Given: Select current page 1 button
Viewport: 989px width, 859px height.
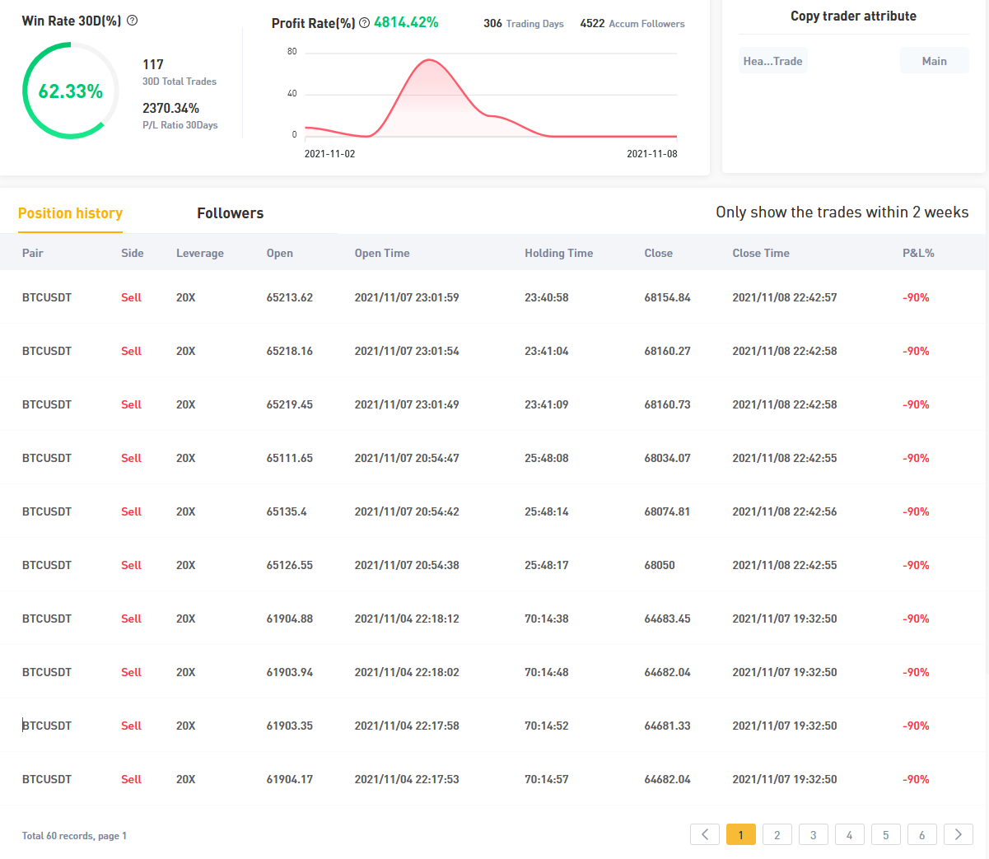Looking at the screenshot, I should (x=741, y=834).
